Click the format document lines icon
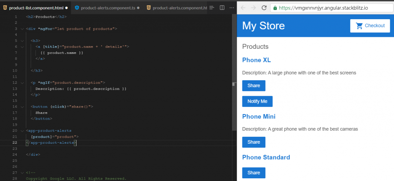 [x=212, y=8]
